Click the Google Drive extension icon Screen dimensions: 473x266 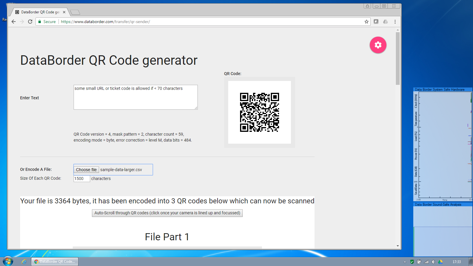385,22
